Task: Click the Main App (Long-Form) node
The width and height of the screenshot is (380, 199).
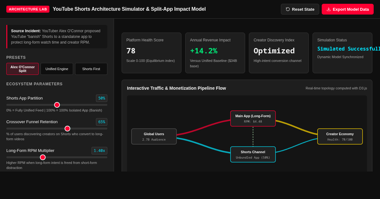Action: tap(253, 118)
